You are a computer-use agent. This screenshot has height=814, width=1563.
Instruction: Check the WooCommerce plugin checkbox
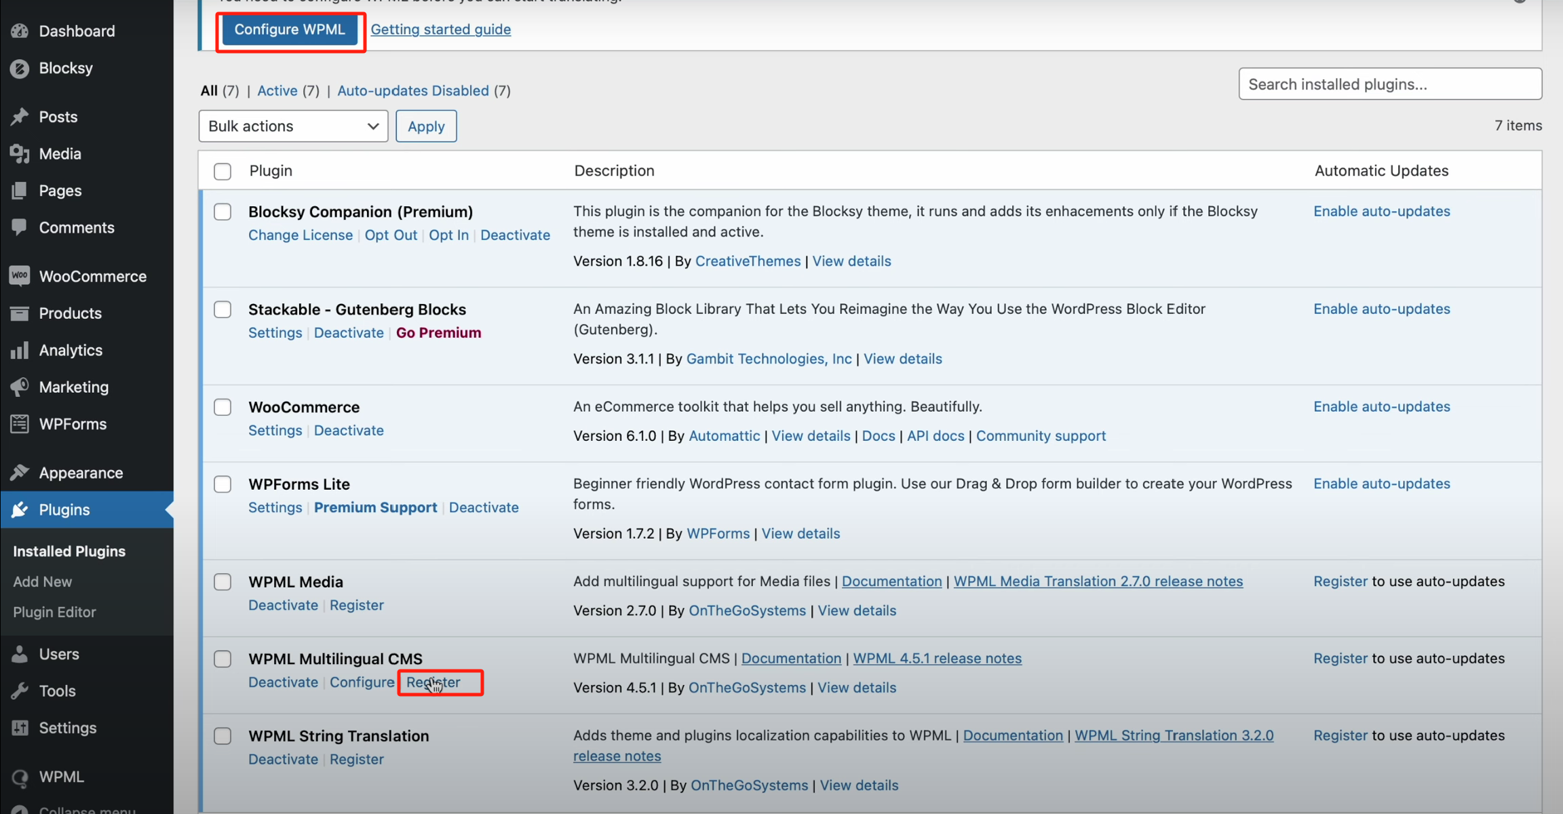point(223,407)
